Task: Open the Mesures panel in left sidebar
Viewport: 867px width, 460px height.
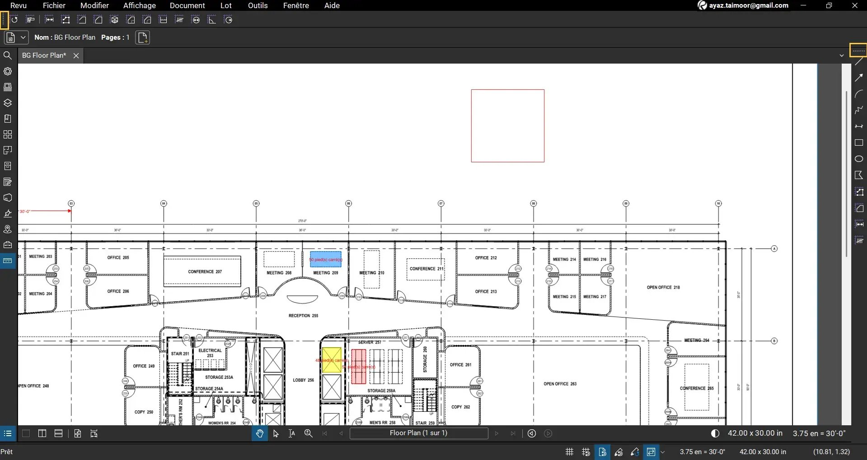Action: (x=8, y=261)
